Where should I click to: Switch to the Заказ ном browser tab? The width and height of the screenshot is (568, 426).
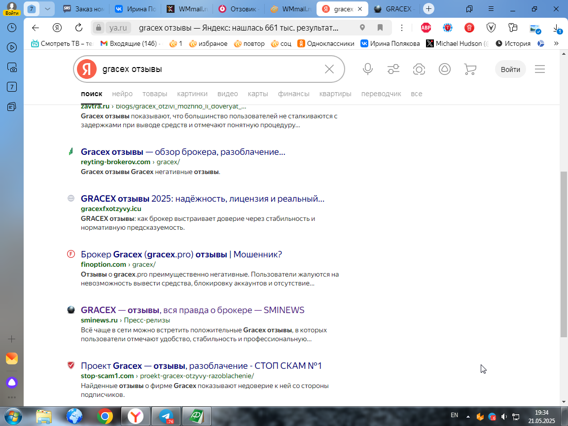(x=83, y=9)
